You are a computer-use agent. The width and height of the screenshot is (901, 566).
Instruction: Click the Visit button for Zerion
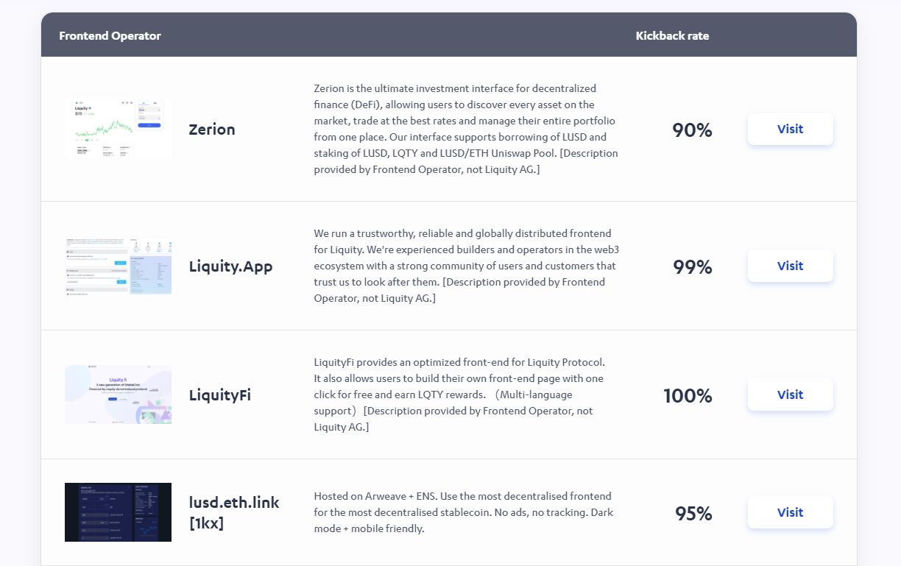coord(790,129)
